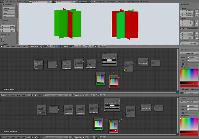Toggle the 3D manipulator widget icon
199x139 pixels.
tap(55, 46)
